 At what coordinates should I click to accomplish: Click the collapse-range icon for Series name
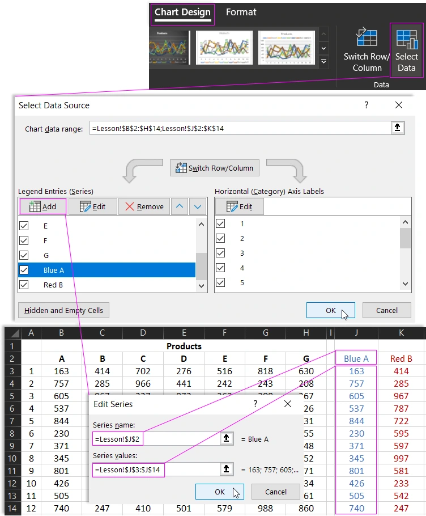point(226,439)
